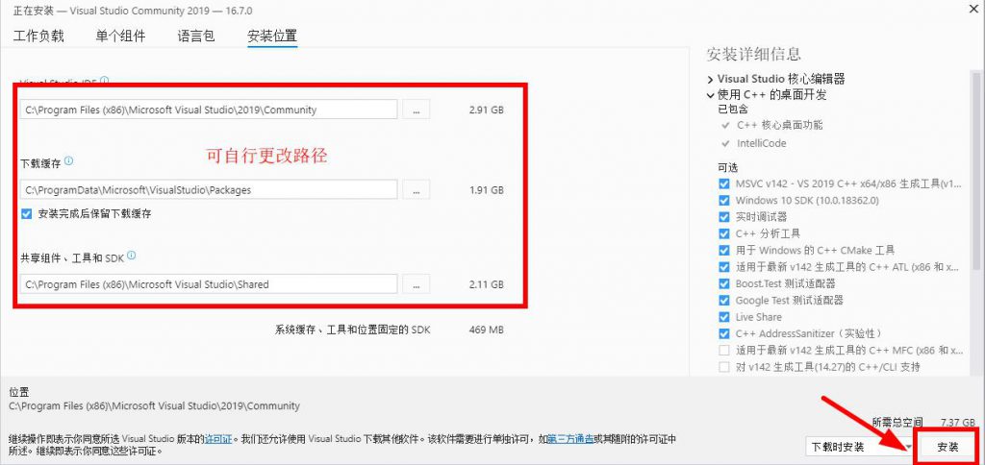Open the 下载时安装 dropdown
The width and height of the screenshot is (985, 465).
point(860,447)
